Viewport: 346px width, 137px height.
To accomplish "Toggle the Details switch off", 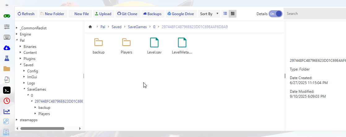I will click(275, 14).
